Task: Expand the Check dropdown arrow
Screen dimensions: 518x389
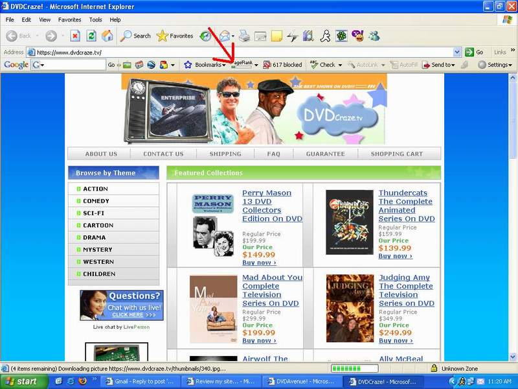Action: 339,65
